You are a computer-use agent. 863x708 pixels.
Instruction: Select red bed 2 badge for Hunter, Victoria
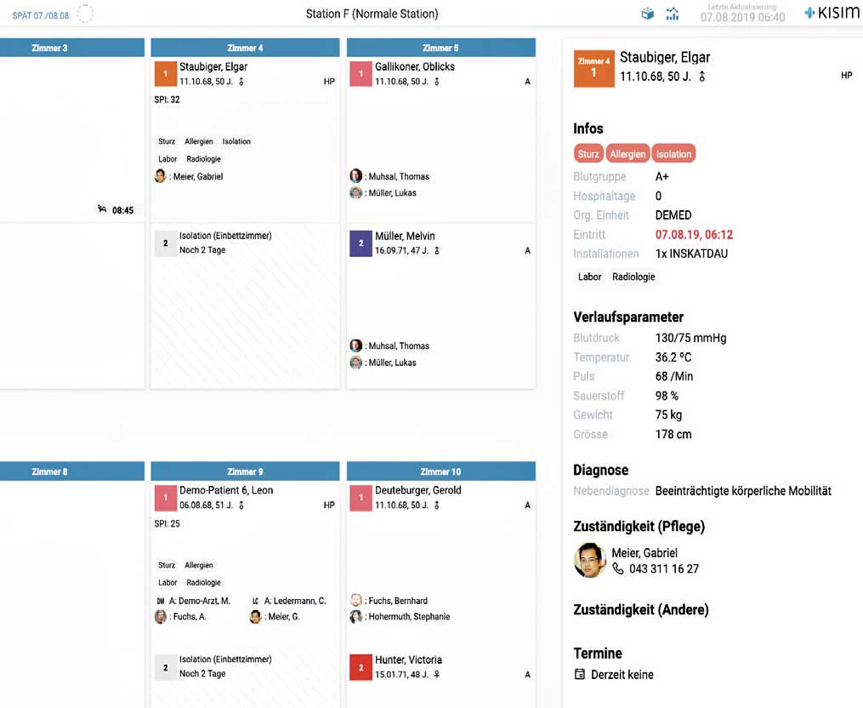point(361,666)
